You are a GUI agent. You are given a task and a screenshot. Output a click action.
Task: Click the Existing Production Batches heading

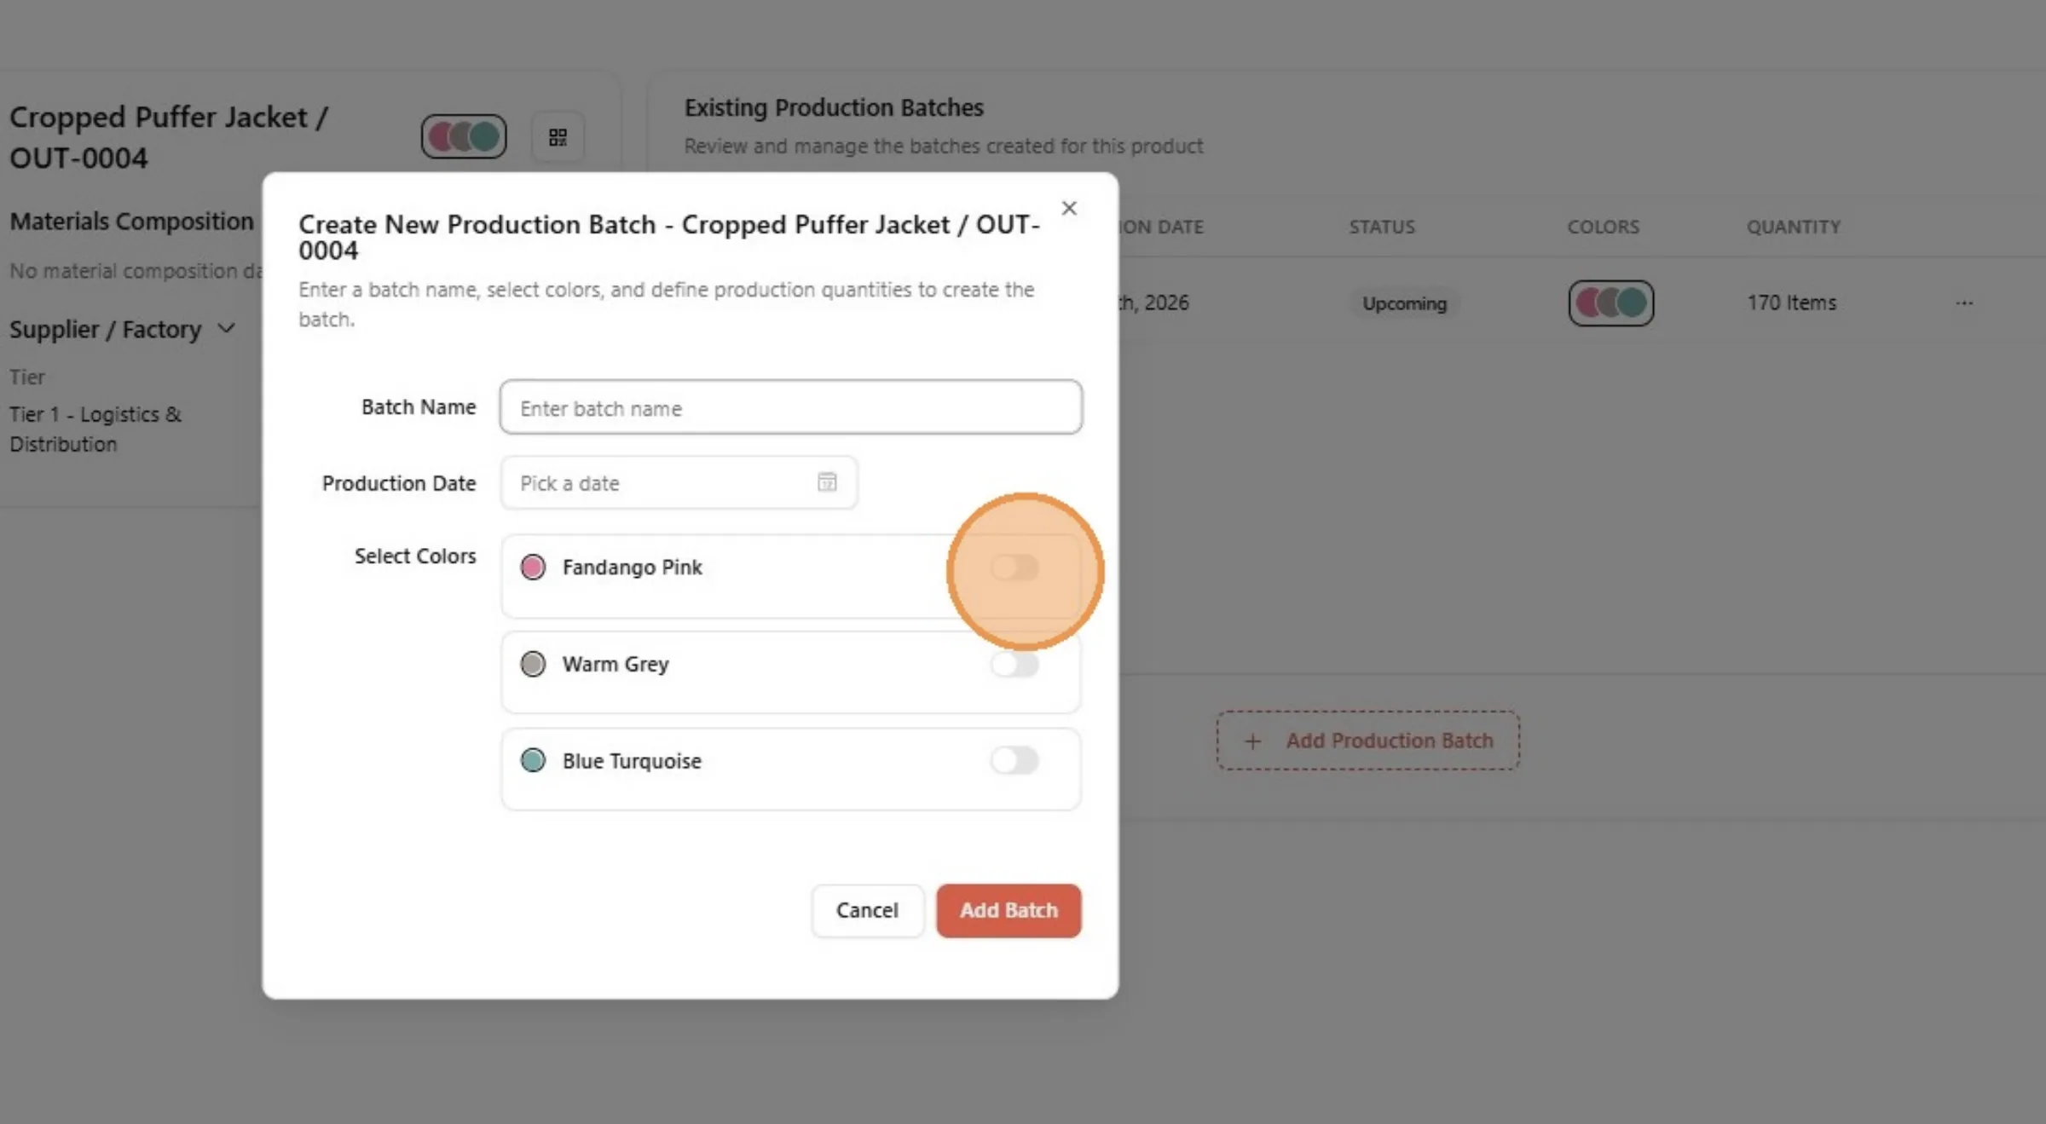[834, 108]
